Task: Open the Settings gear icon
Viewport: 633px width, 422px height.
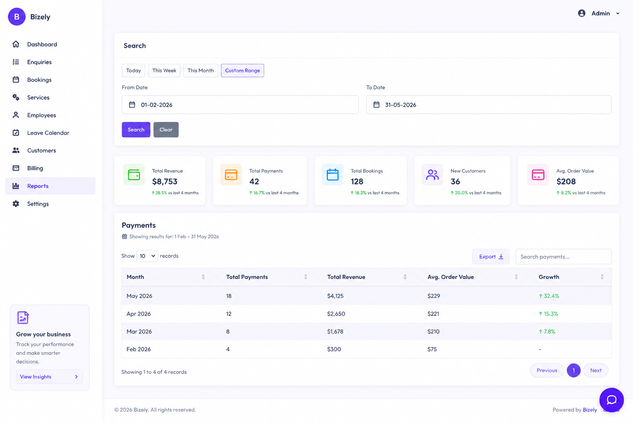Action: 16,204
